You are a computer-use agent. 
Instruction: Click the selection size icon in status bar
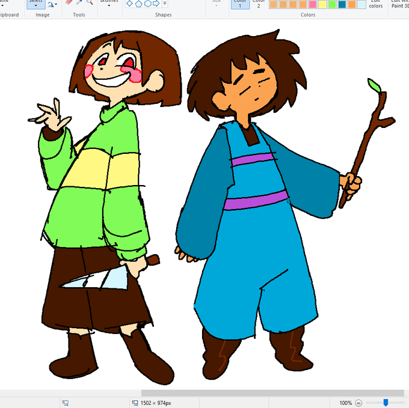click(x=66, y=403)
